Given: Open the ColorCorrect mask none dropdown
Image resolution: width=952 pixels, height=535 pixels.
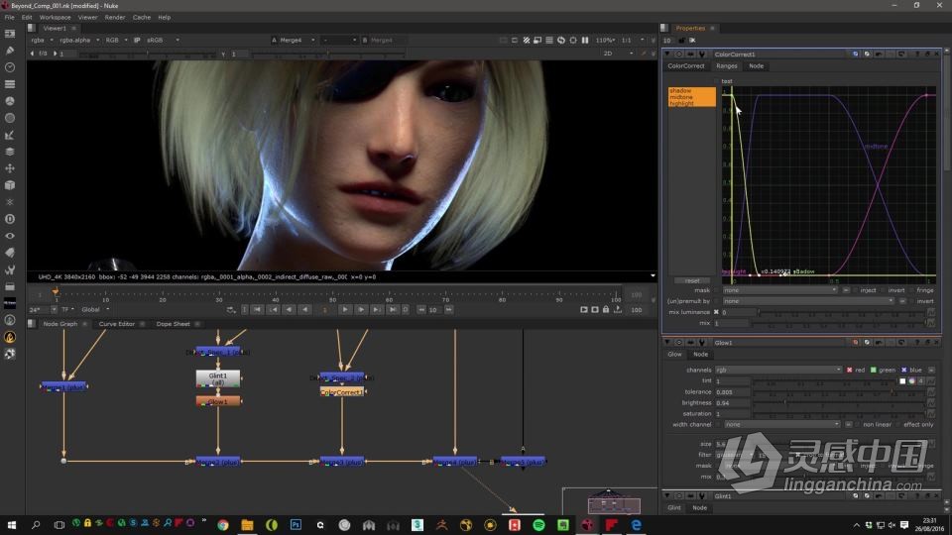Looking at the screenshot, I should point(780,290).
